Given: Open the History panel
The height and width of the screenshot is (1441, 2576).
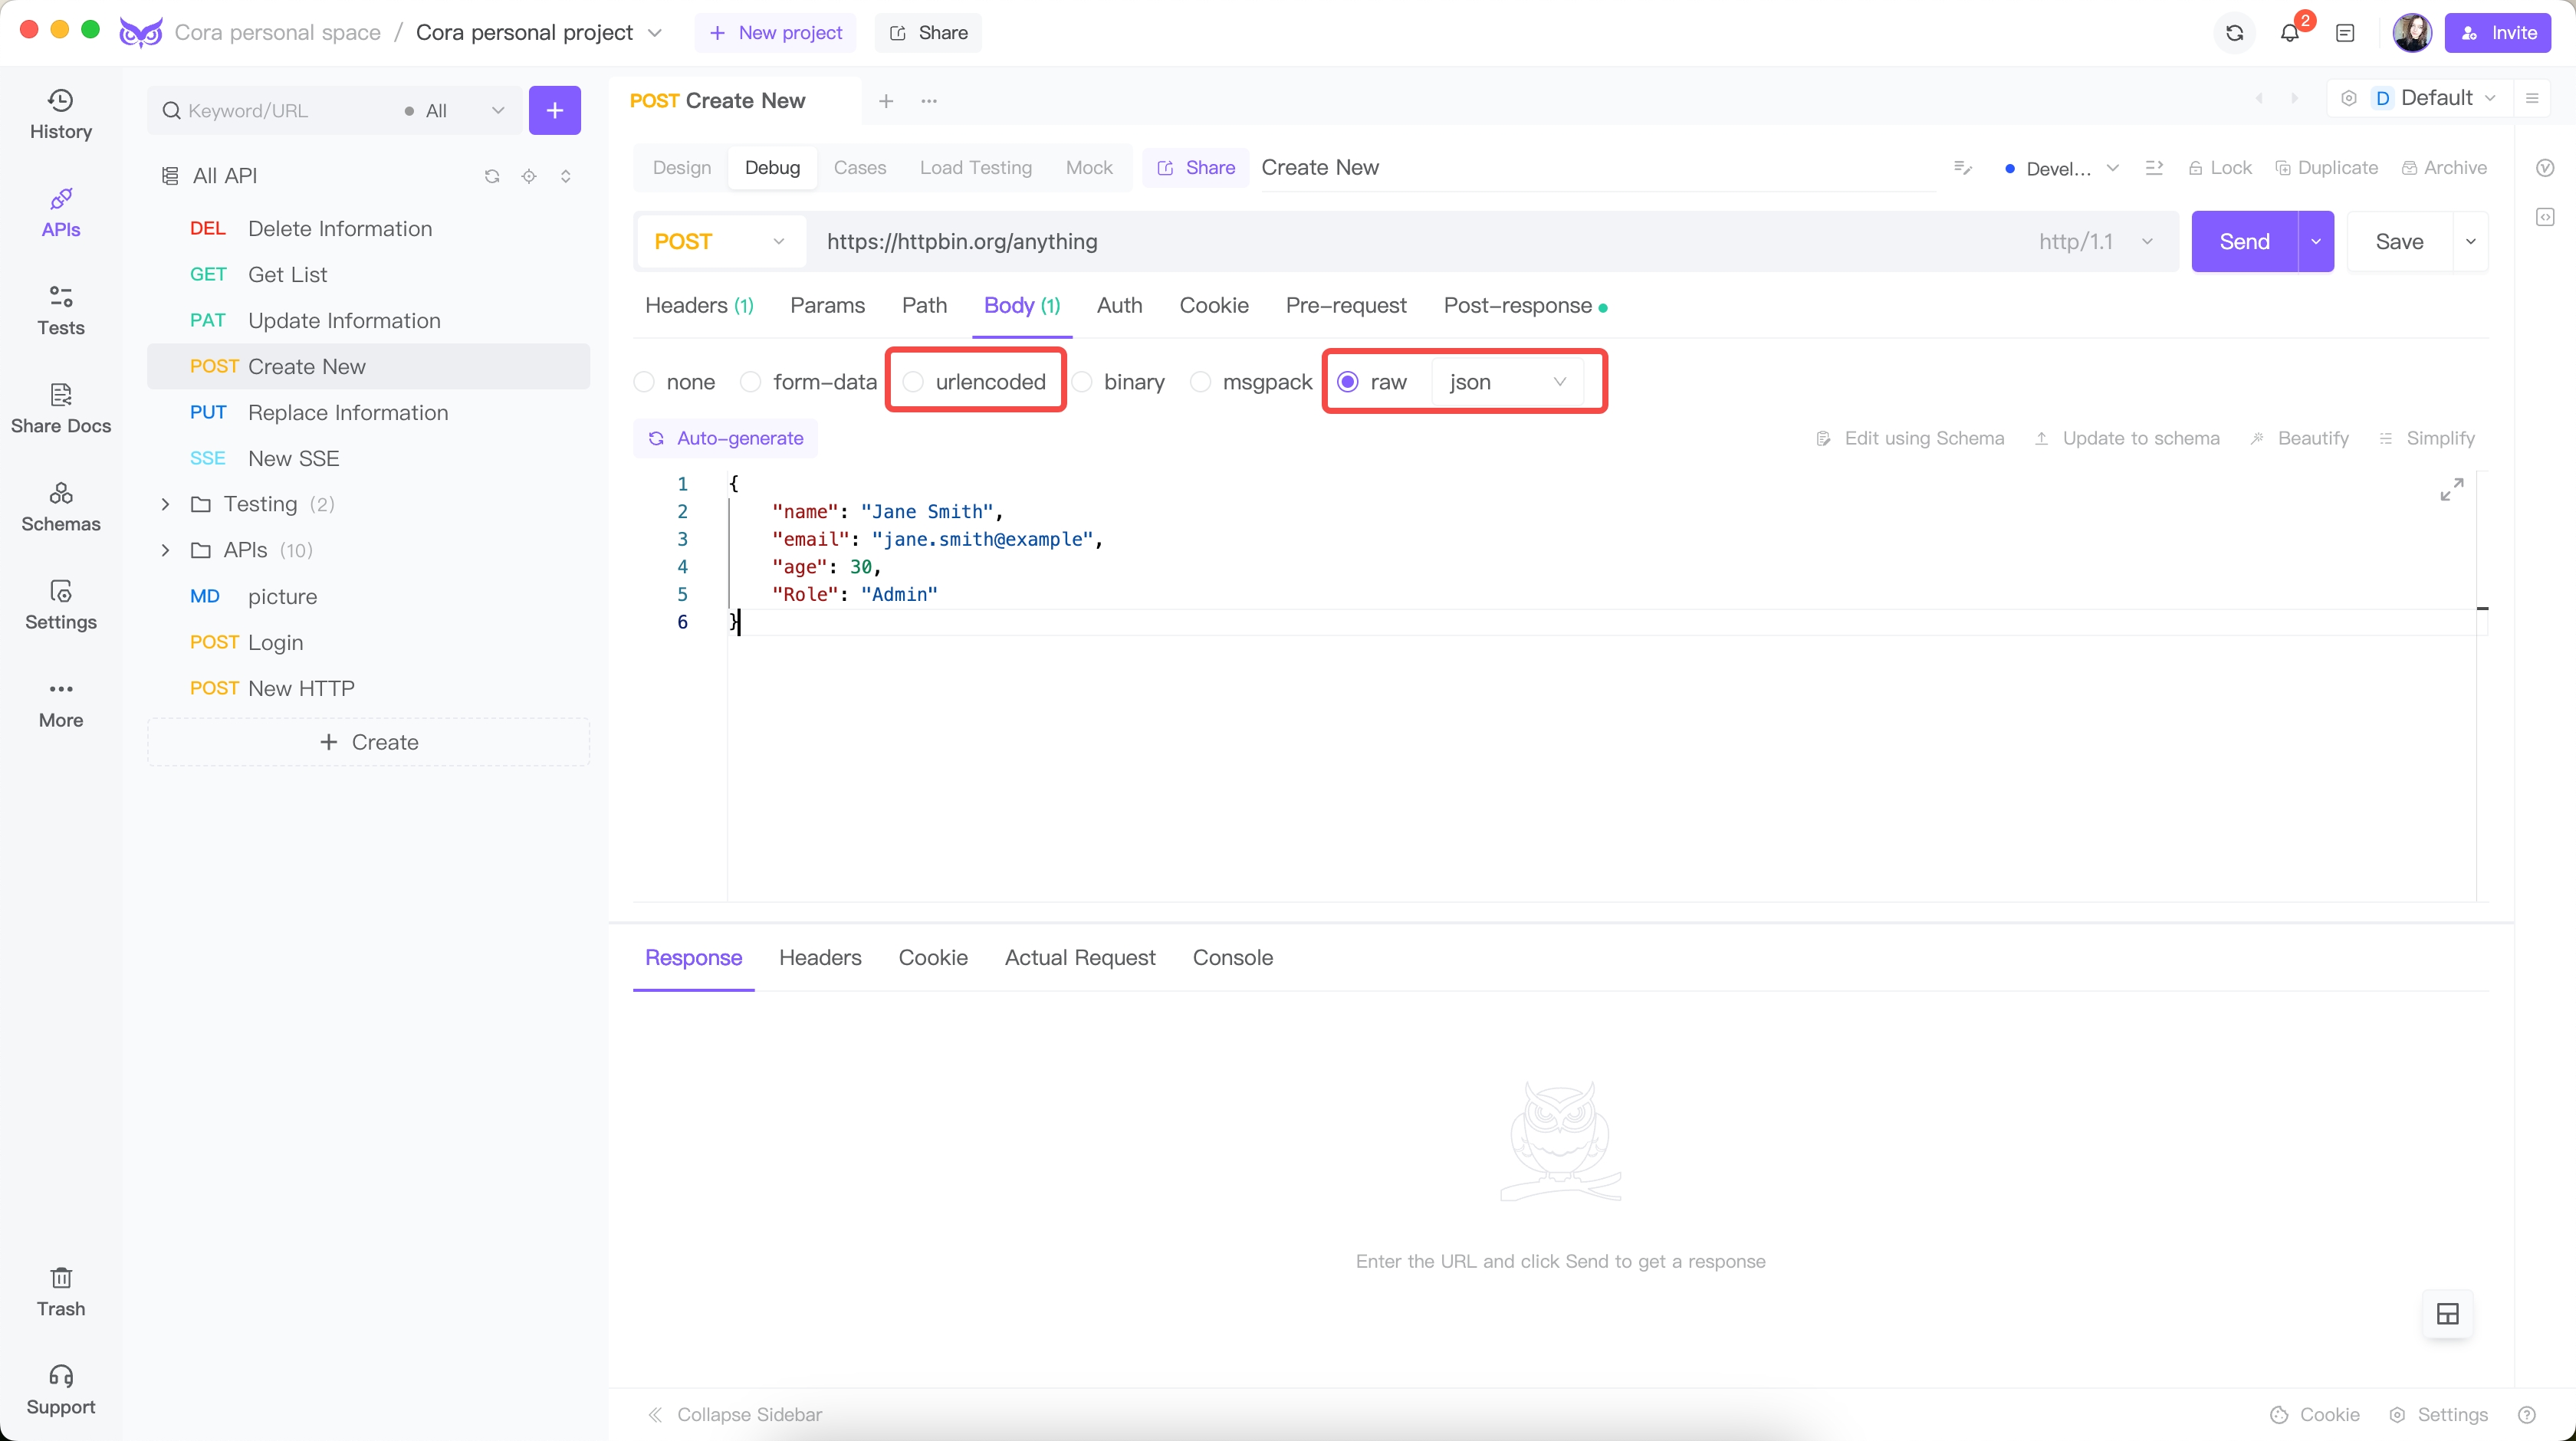Looking at the screenshot, I should [x=60, y=114].
